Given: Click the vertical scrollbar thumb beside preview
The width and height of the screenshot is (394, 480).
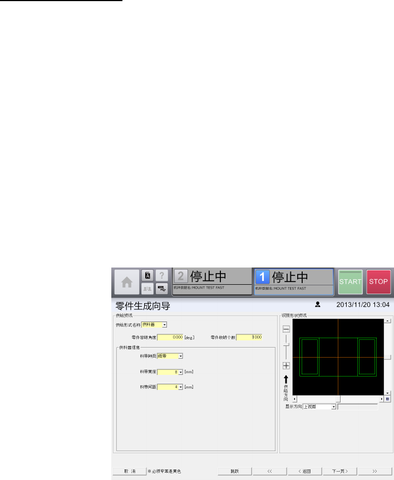Looking at the screenshot, I should pos(387,357).
